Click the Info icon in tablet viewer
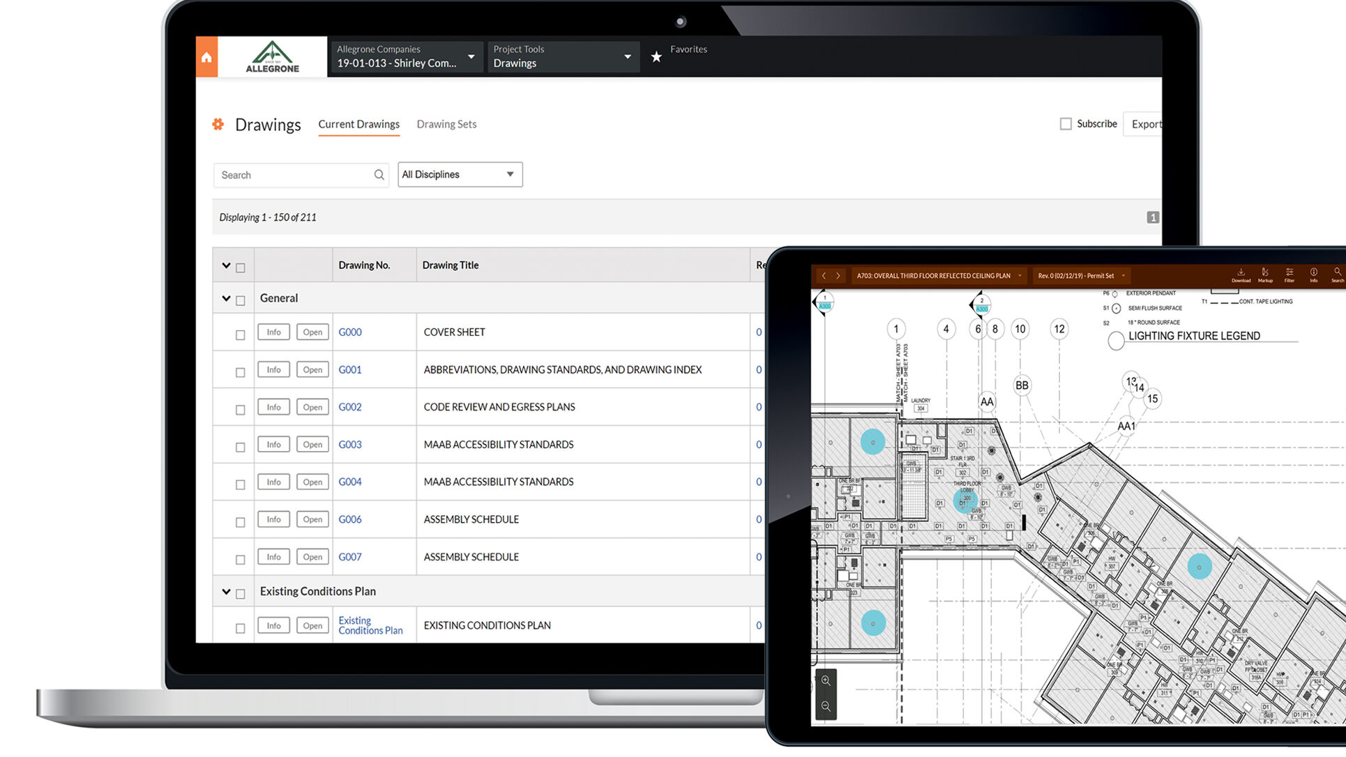 point(1313,275)
